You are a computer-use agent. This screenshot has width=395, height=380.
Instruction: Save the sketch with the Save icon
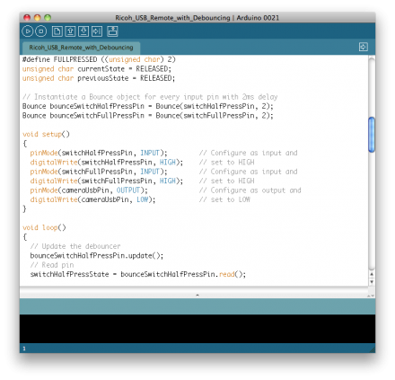(83, 31)
